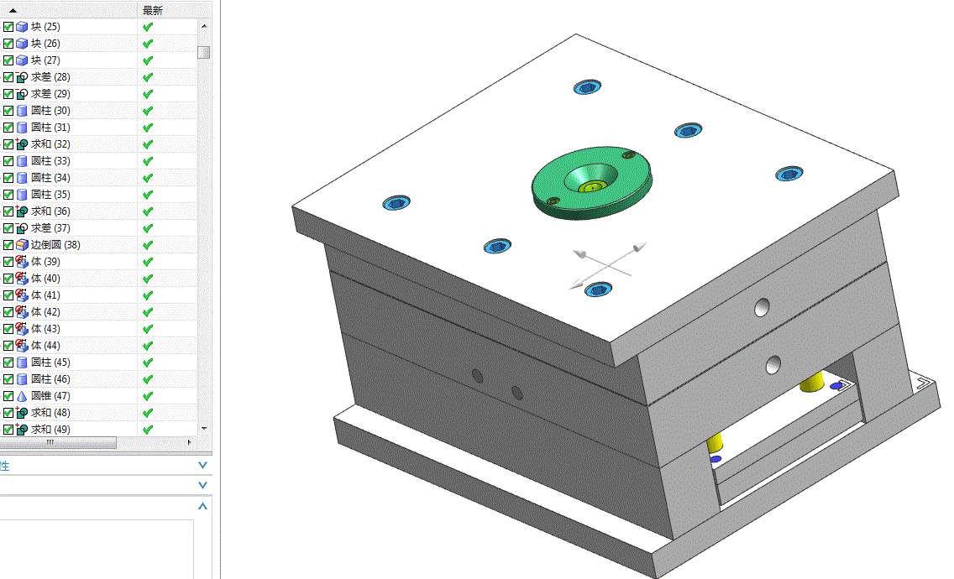Click the body icon of 体 (39)
This screenshot has width=954, height=579.
pos(22,262)
